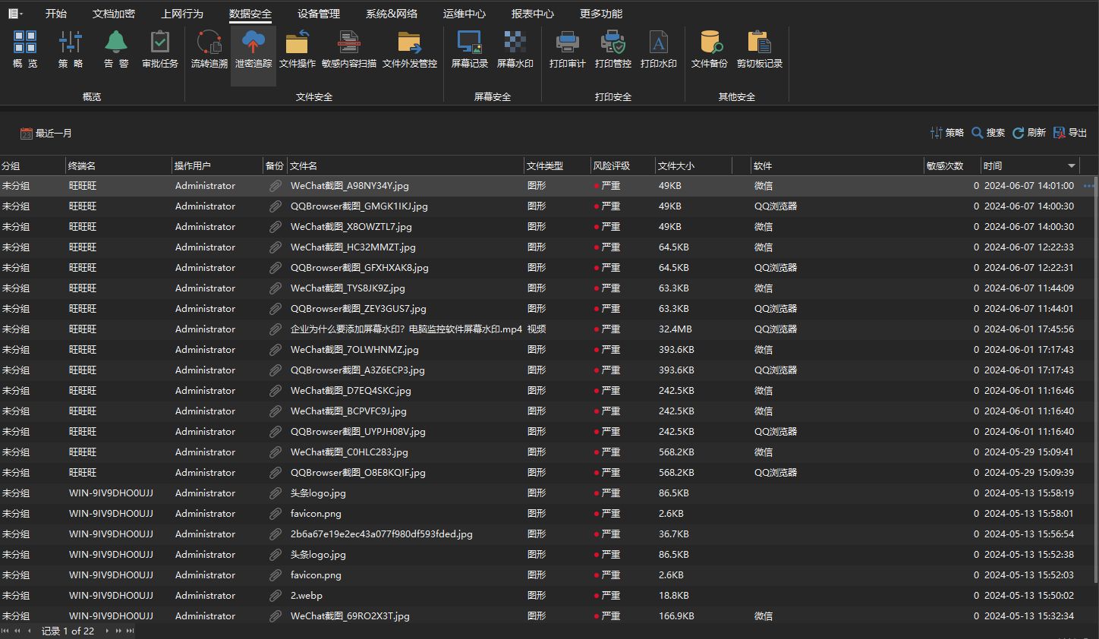This screenshot has width=1099, height=639.
Task: Select file WeChat截图_69RO2X3T.jpg
Action: [x=350, y=616]
